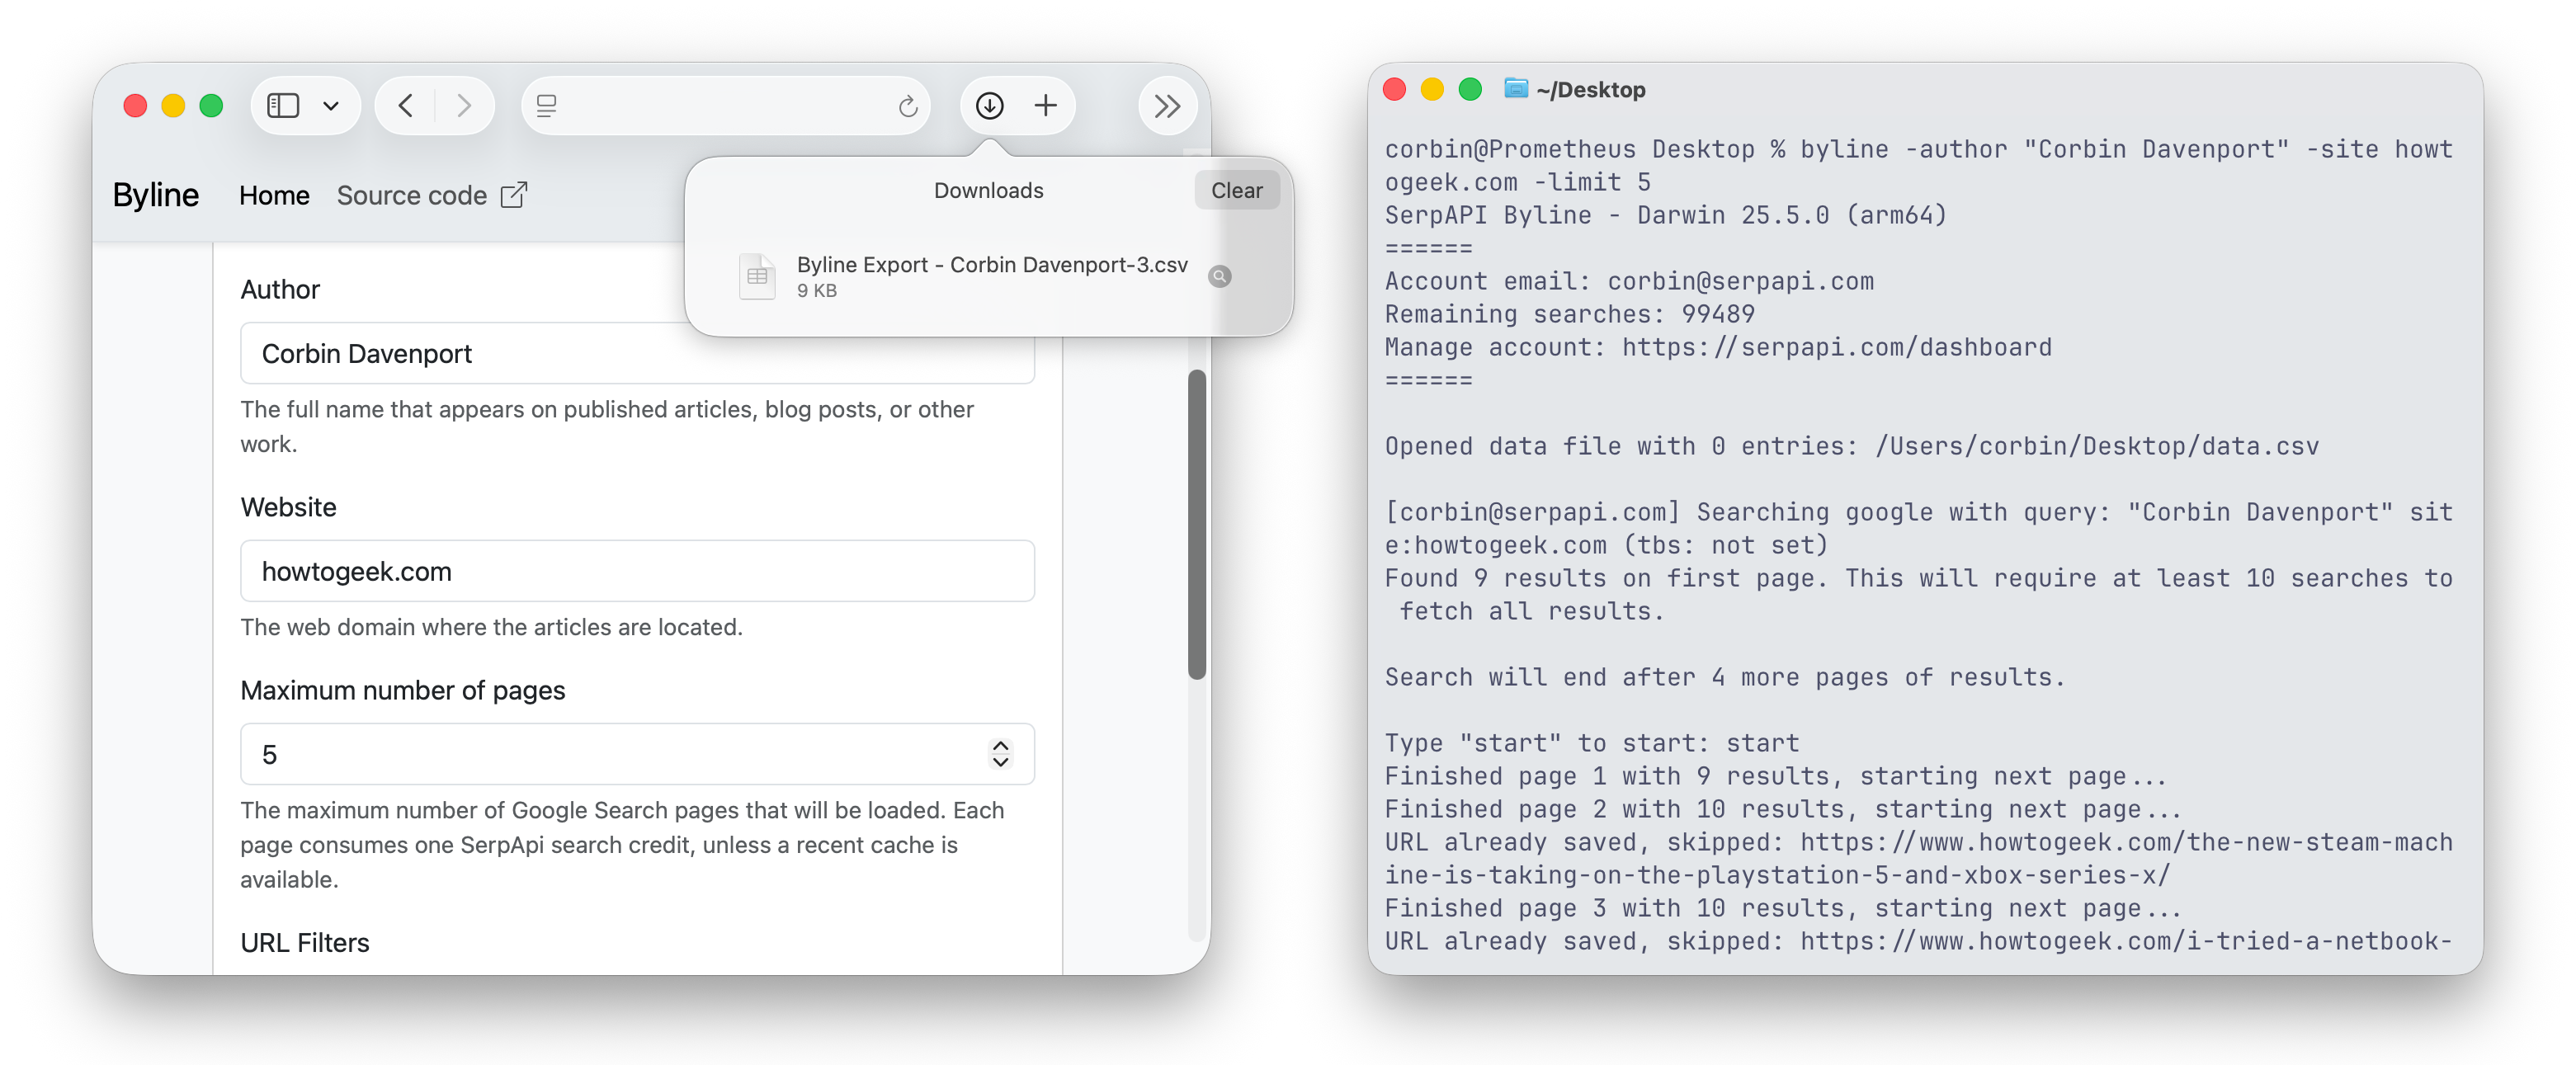Adjust the pages number stepper arrows
This screenshot has height=1065, width=2576.
coord(1000,754)
